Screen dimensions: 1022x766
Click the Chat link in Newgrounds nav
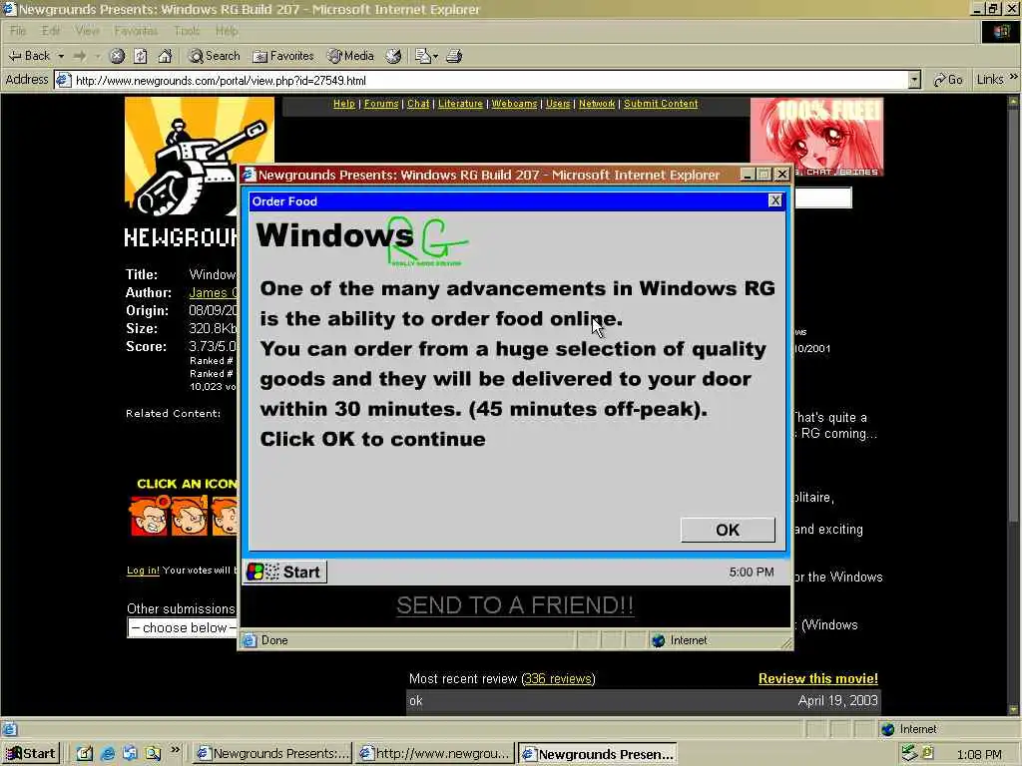418,104
